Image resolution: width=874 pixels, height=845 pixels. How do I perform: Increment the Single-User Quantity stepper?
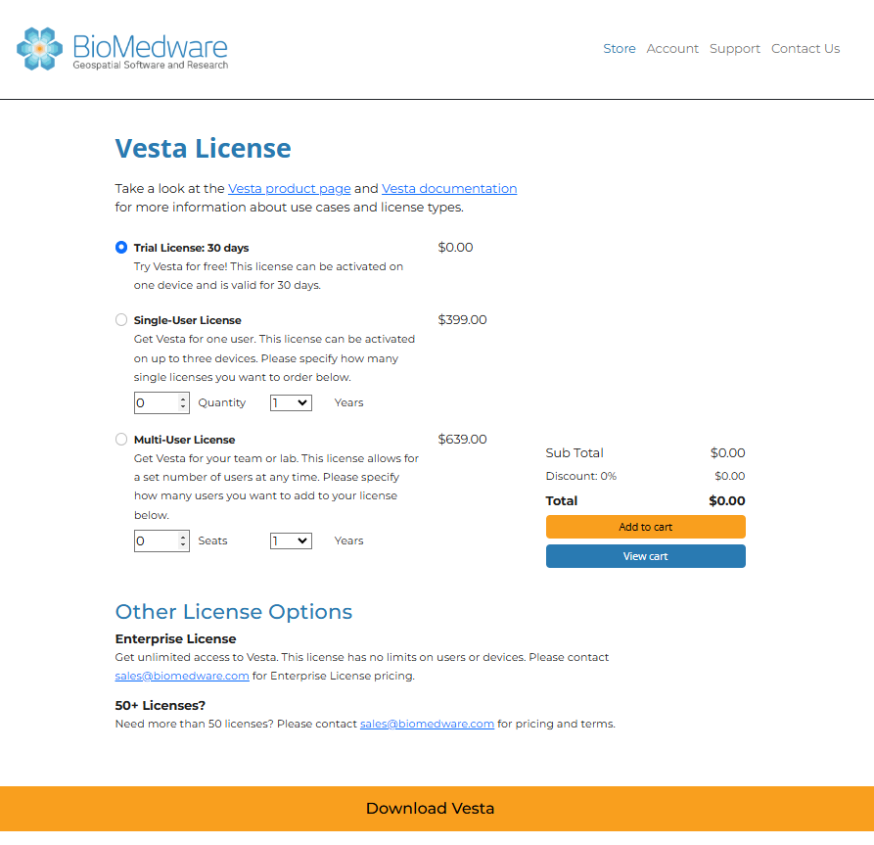pos(183,399)
